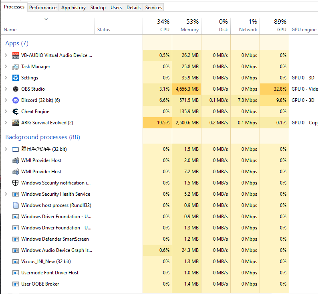Select the Windows Driver Foundation 0.9 MB row
This screenshot has height=294, width=318.
tap(159, 217)
